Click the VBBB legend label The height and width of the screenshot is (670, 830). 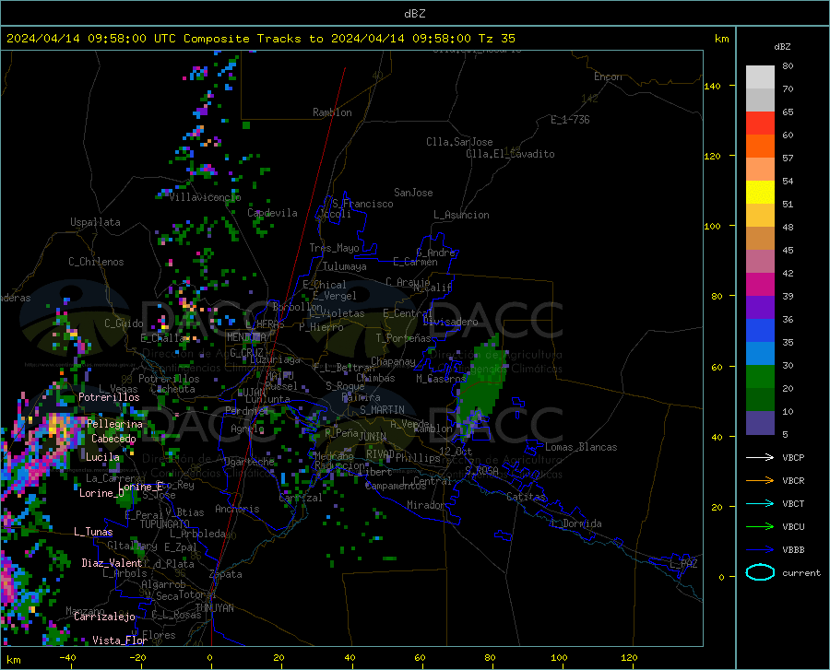(793, 550)
